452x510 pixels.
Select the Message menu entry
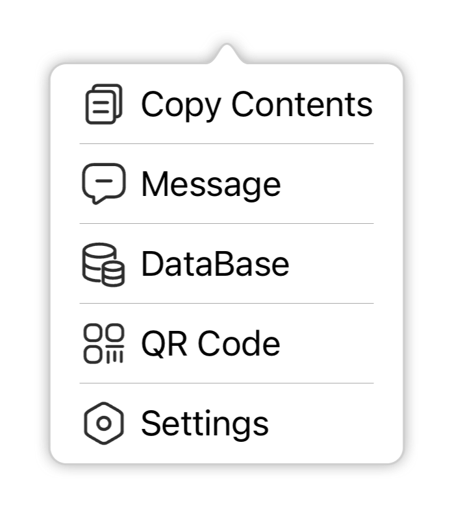click(227, 184)
